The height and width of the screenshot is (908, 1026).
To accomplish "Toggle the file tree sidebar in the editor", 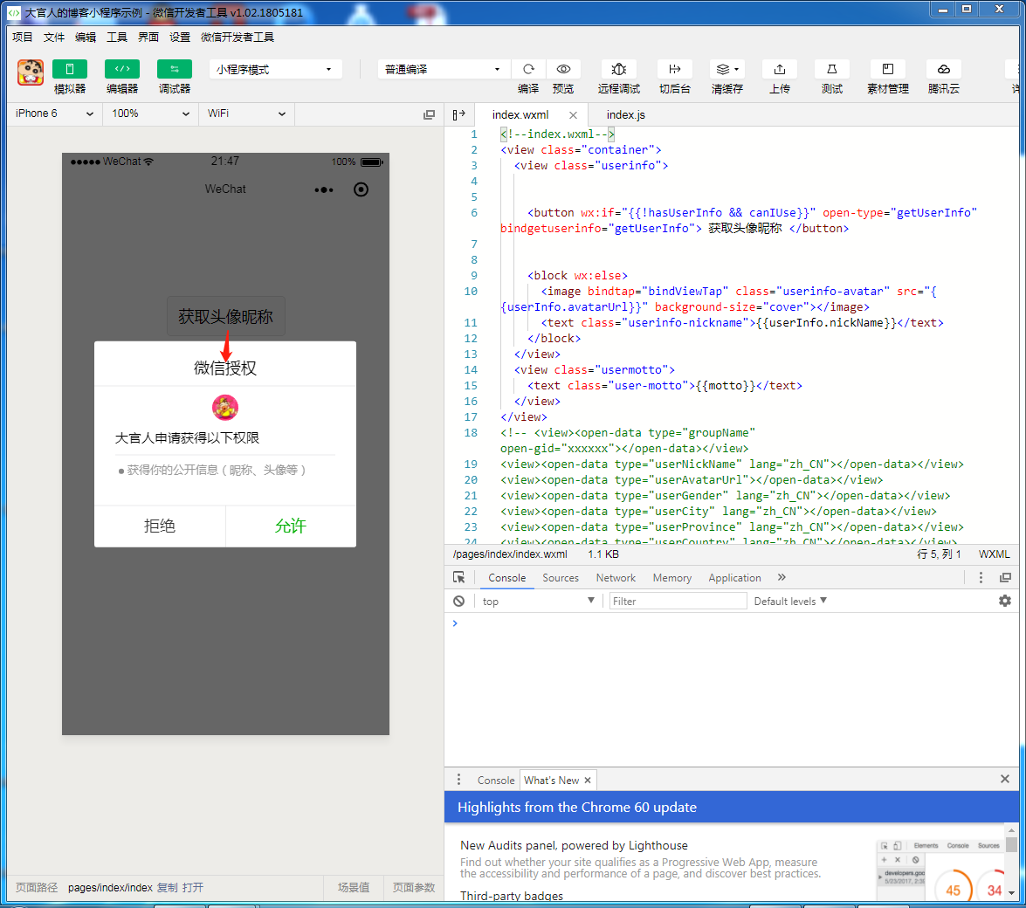I will point(458,114).
